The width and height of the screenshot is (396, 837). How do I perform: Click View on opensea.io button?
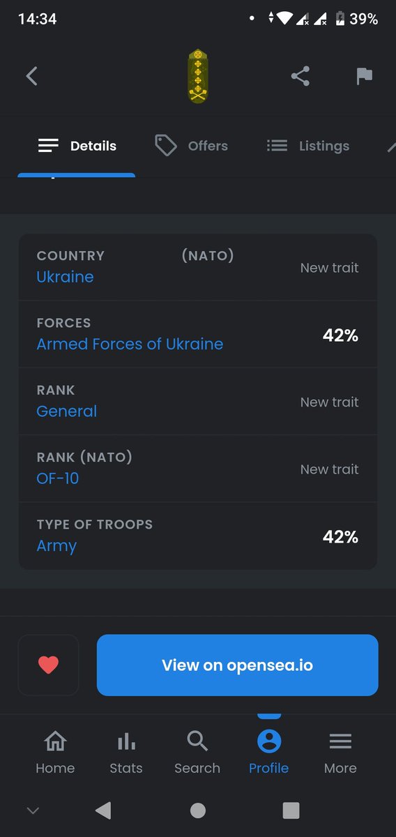[x=238, y=665]
